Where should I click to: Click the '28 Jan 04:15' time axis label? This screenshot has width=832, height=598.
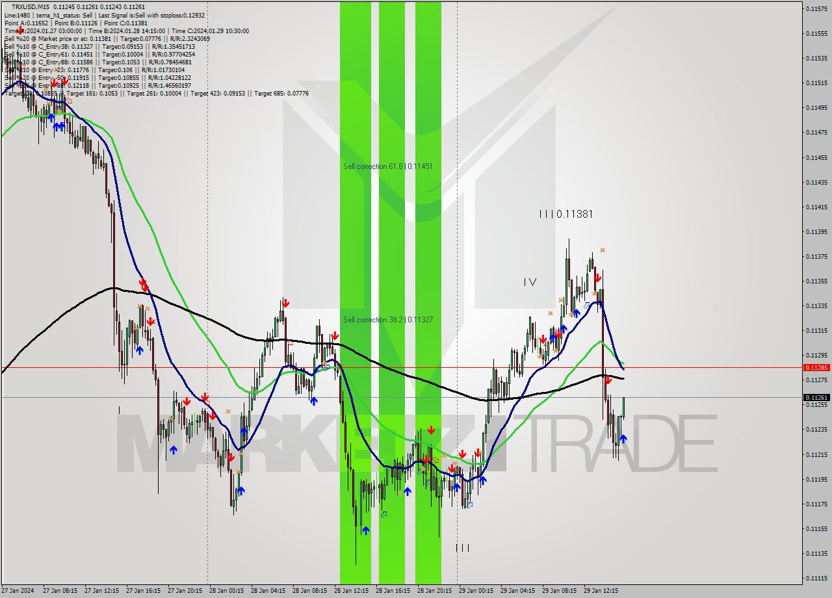point(269,591)
